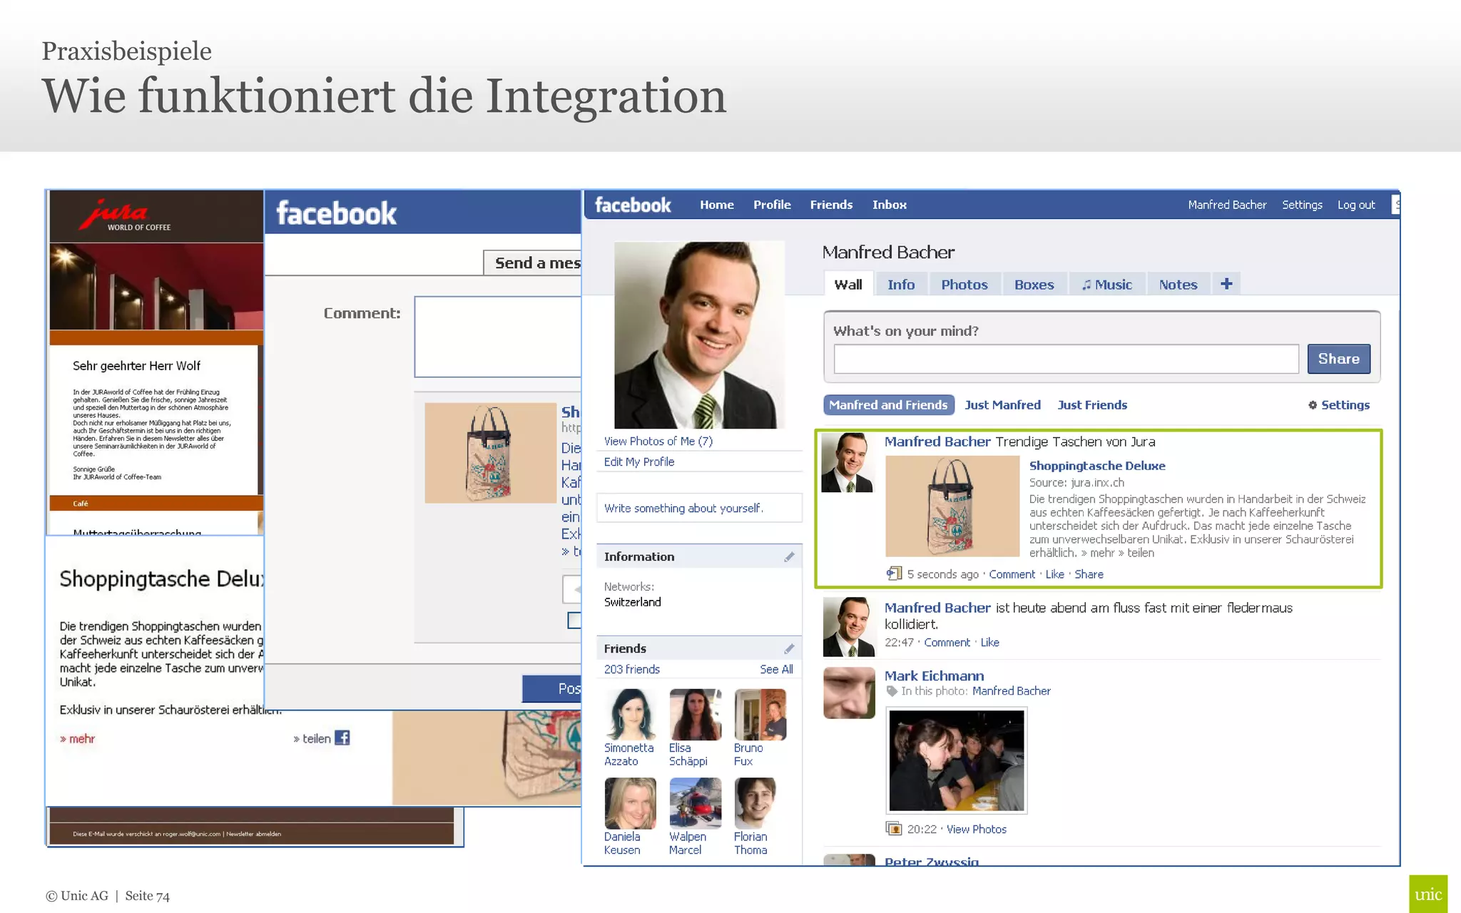Open Elisa Schäppi's friend photo
The image size is (1461, 913).
coord(695,714)
